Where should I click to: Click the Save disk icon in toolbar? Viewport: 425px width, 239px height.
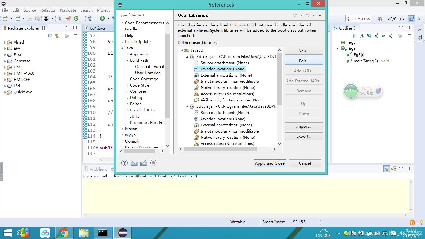pos(30,18)
